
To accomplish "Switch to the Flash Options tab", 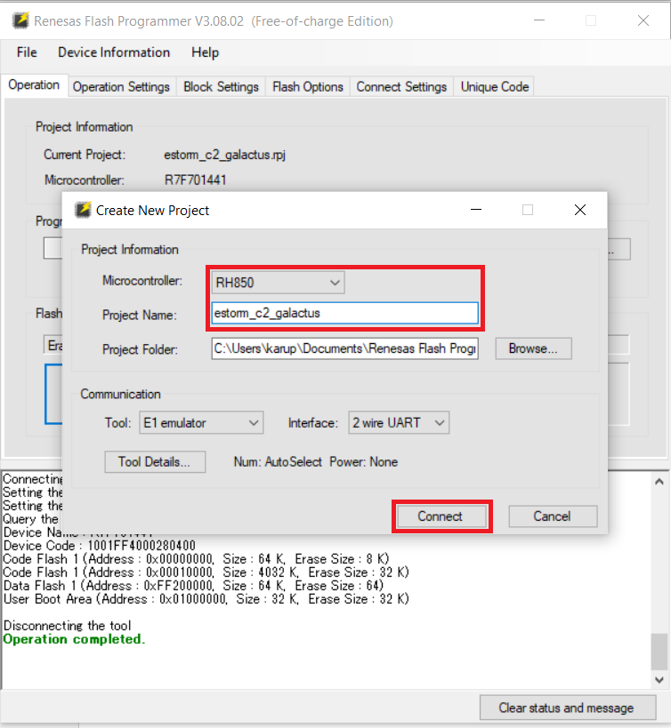I will (308, 87).
